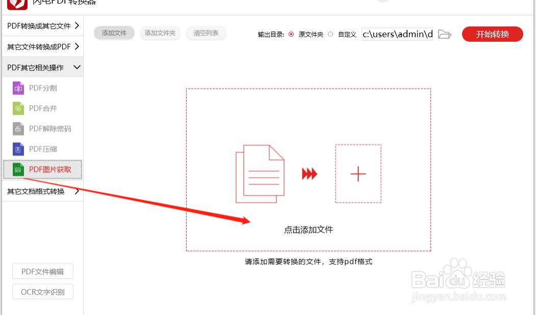Open PDF文件编辑 button

[x=43, y=272]
